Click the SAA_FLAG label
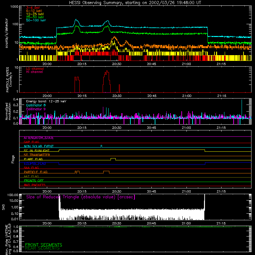 tap(31, 168)
